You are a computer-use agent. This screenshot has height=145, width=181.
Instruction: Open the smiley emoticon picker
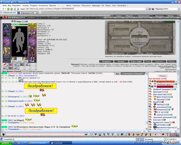tap(118, 134)
